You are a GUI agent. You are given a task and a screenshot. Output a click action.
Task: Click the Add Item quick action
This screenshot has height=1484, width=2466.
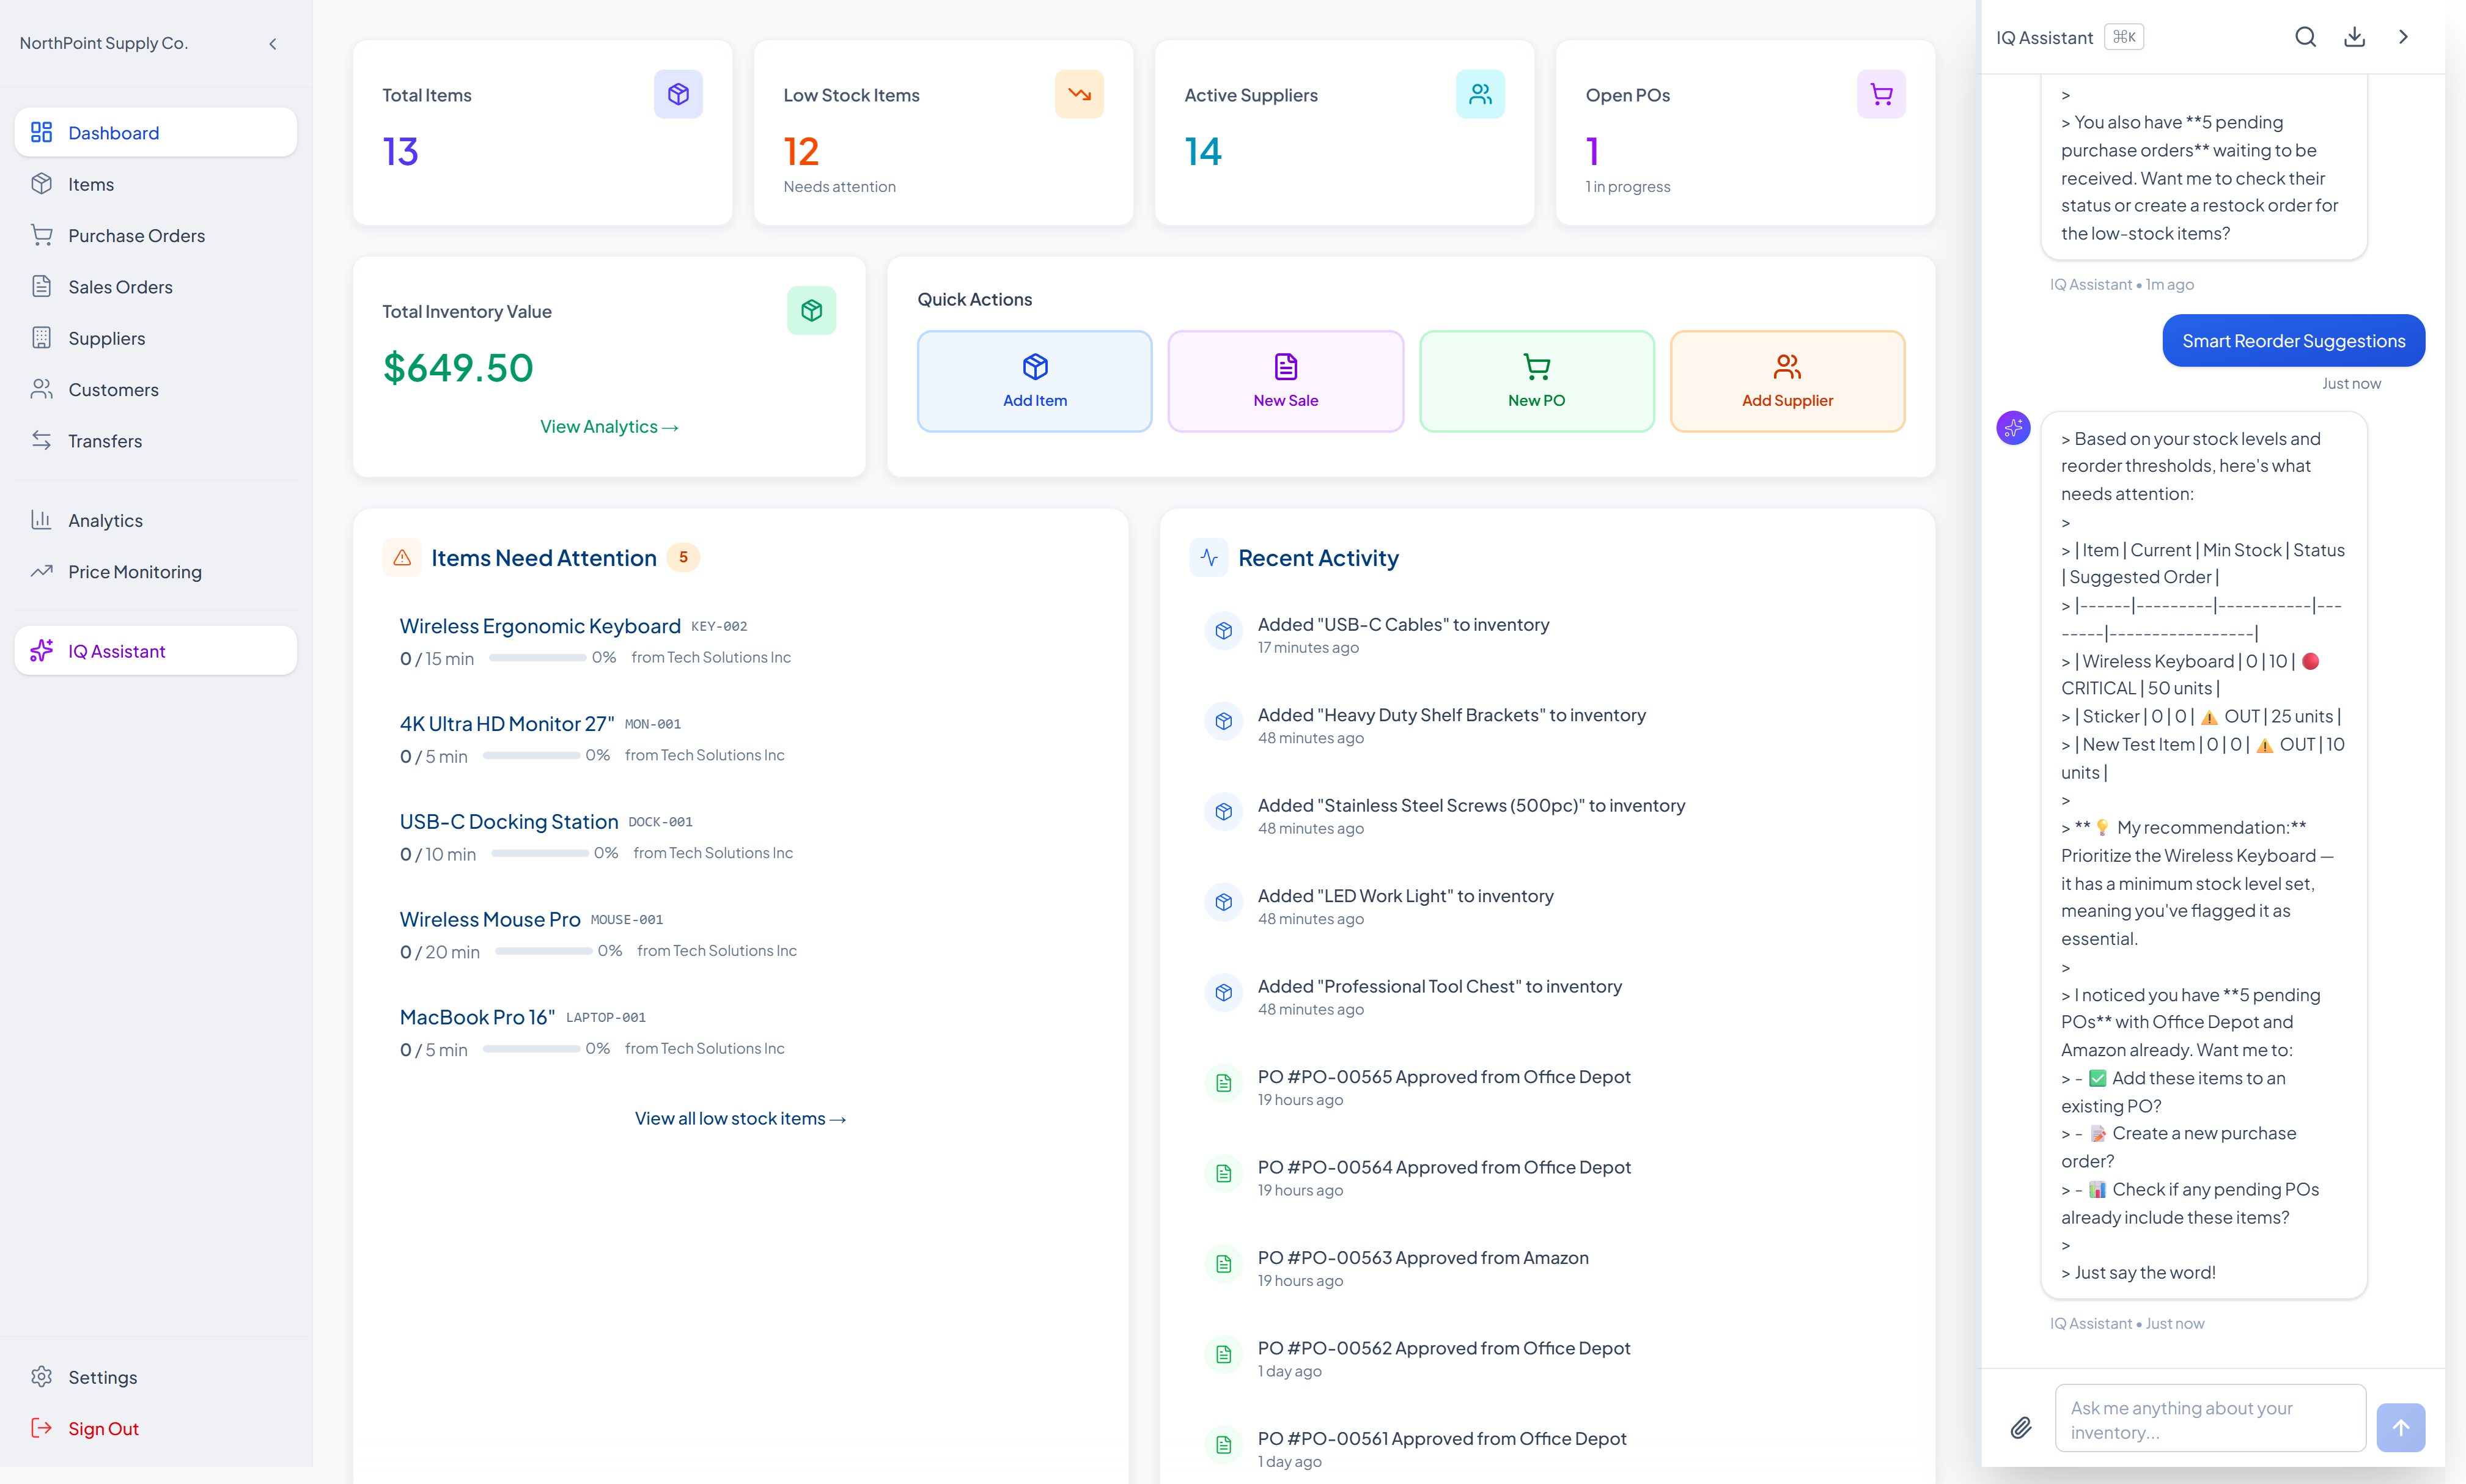(1034, 381)
